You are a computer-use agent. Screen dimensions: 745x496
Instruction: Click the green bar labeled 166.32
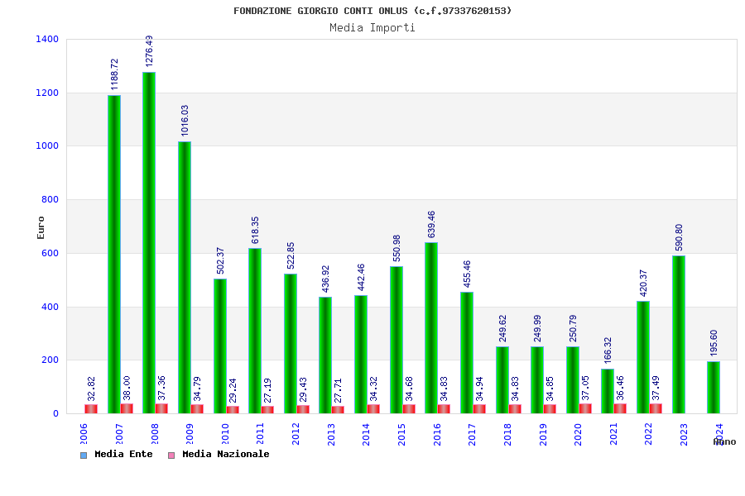click(608, 391)
